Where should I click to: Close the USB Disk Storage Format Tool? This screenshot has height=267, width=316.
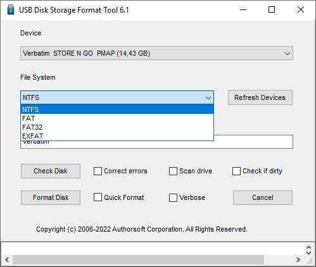[300, 9]
